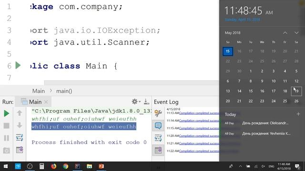
Task: Open Google Chrome from the taskbar
Action: (66, 166)
